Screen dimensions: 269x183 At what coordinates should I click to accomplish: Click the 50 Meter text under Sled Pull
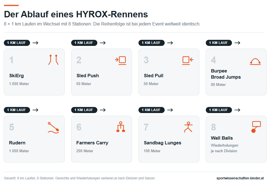click(151, 84)
